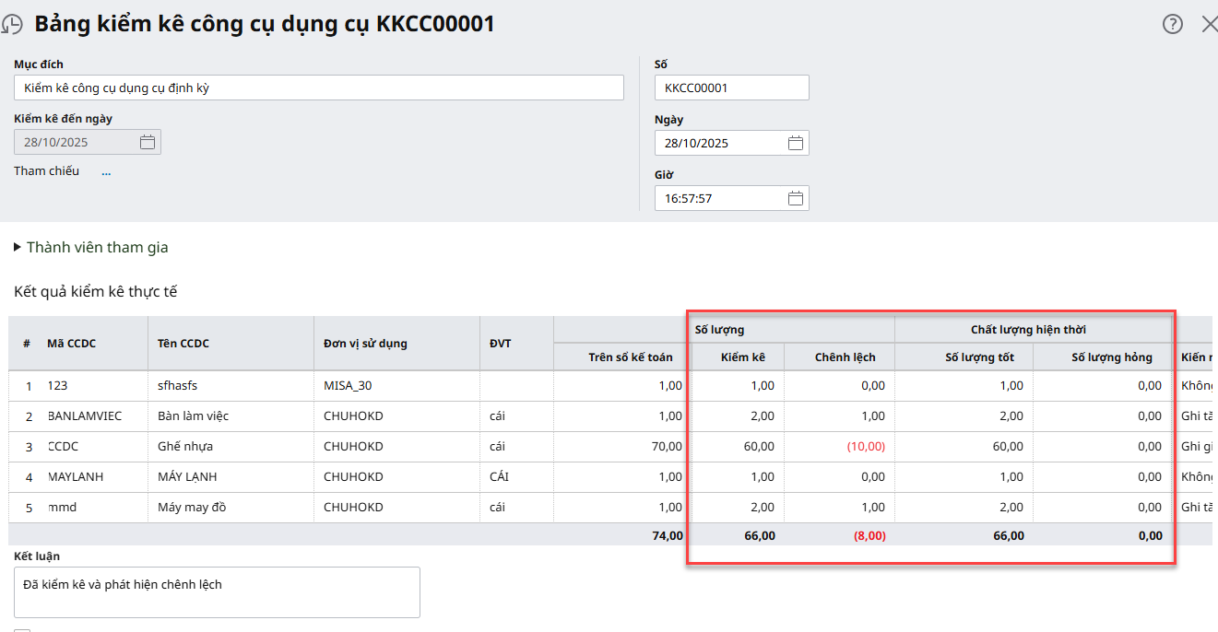Click the Số field containing KKCC00001
Screen dimensions: 1218x632
[x=731, y=88]
